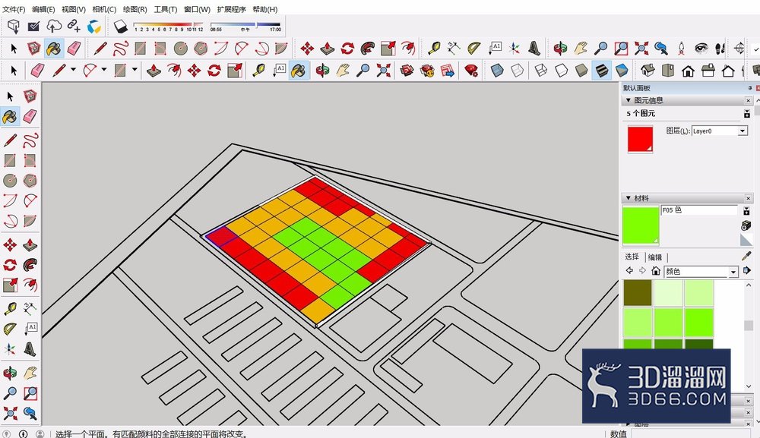Image resolution: width=760 pixels, height=438 pixels.
Task: Open the Extension Warehouse checkmark icon
Action: pyautogui.click(x=33, y=27)
